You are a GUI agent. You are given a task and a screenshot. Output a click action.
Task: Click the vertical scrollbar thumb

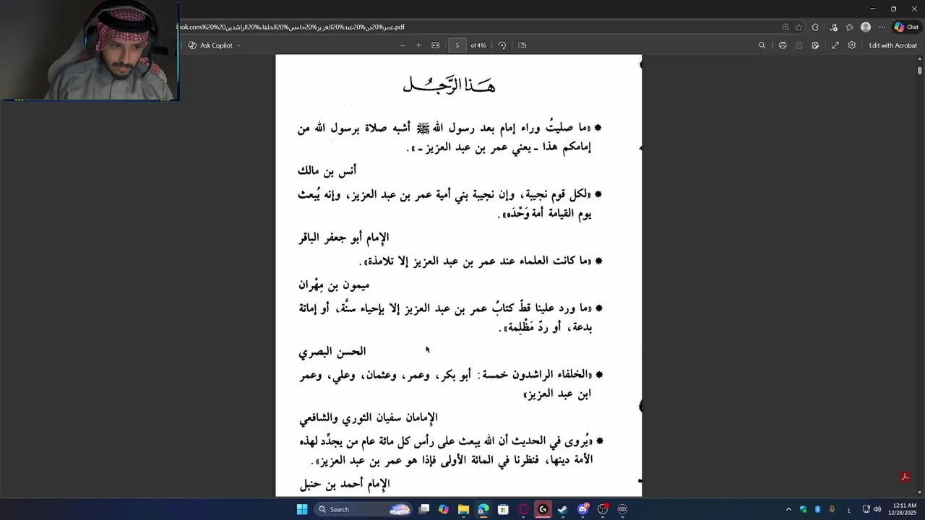click(920, 70)
